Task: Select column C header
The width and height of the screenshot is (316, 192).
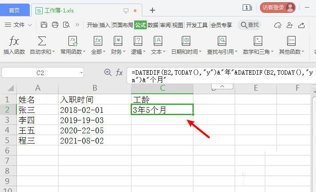Action: click(162, 88)
